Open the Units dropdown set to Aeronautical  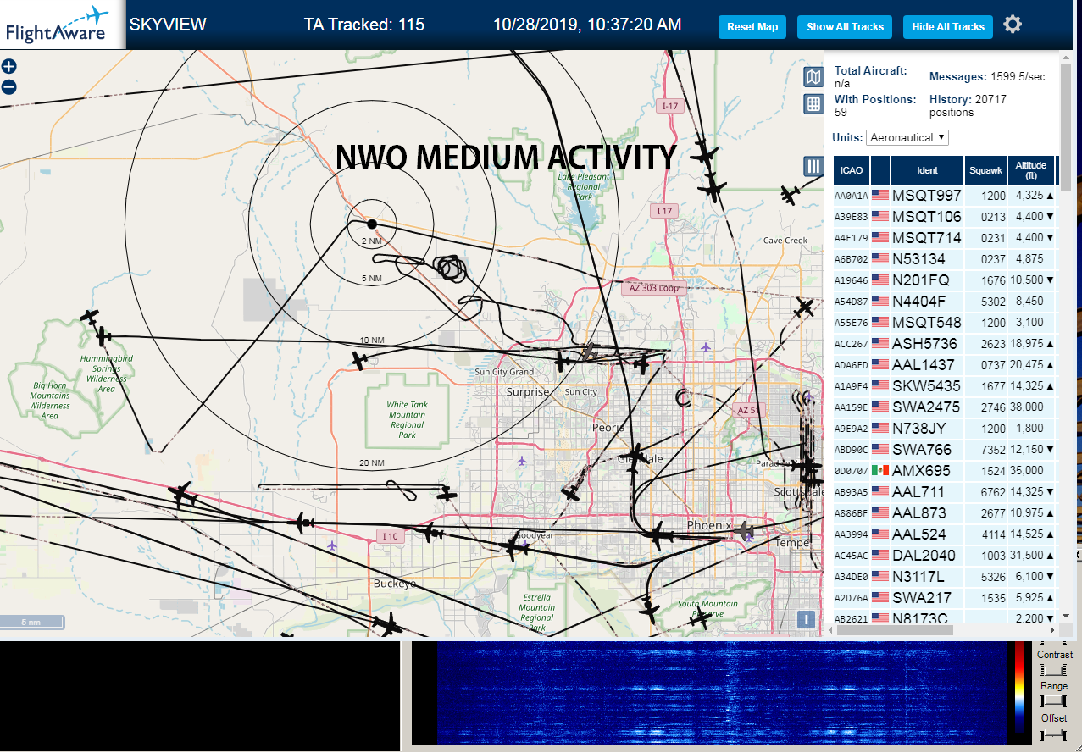pyautogui.click(x=907, y=137)
